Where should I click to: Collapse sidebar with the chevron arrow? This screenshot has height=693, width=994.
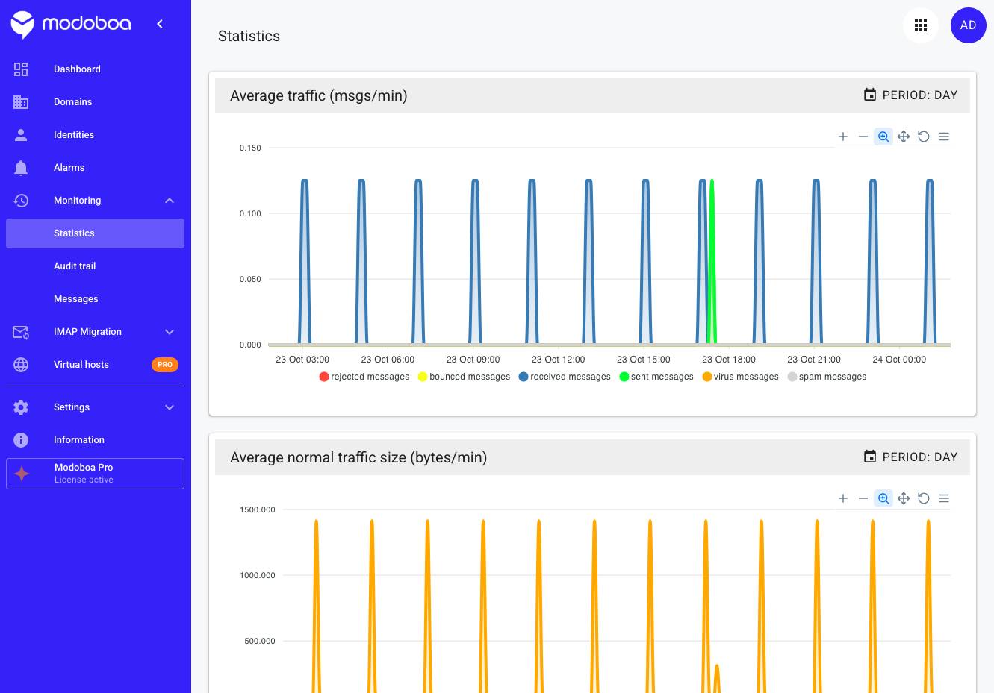(x=160, y=24)
